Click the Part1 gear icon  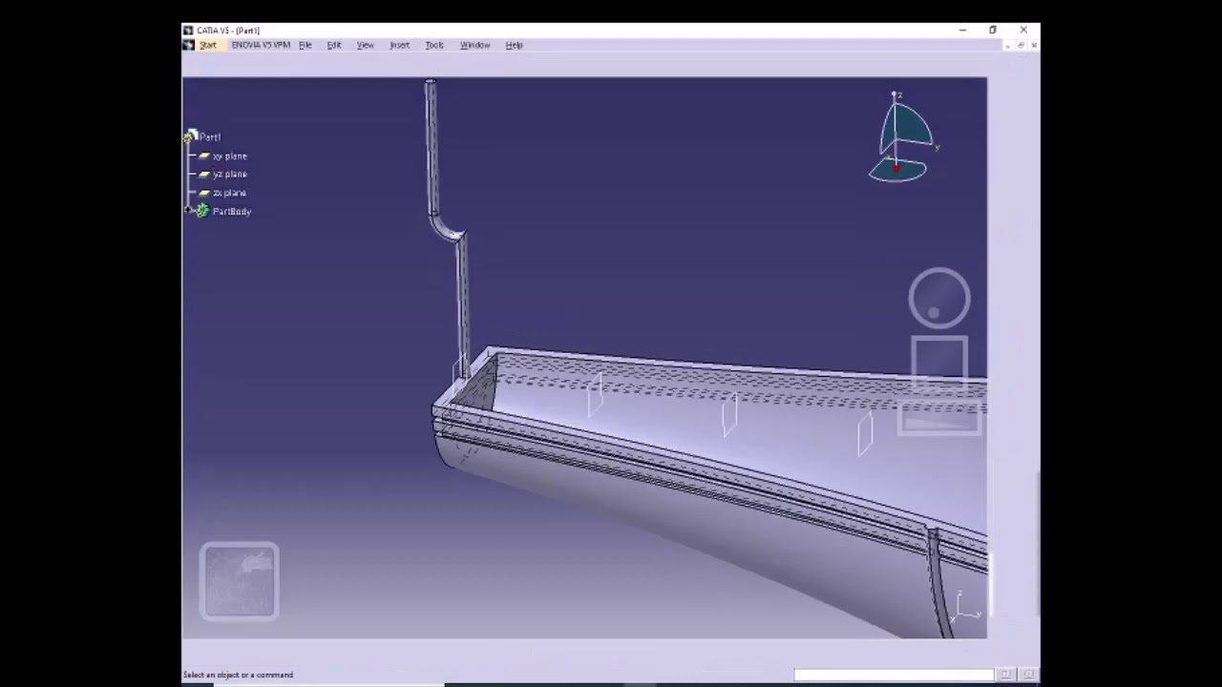pos(191,136)
